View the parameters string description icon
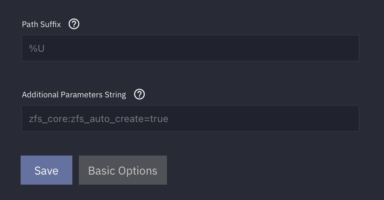 coord(139,94)
